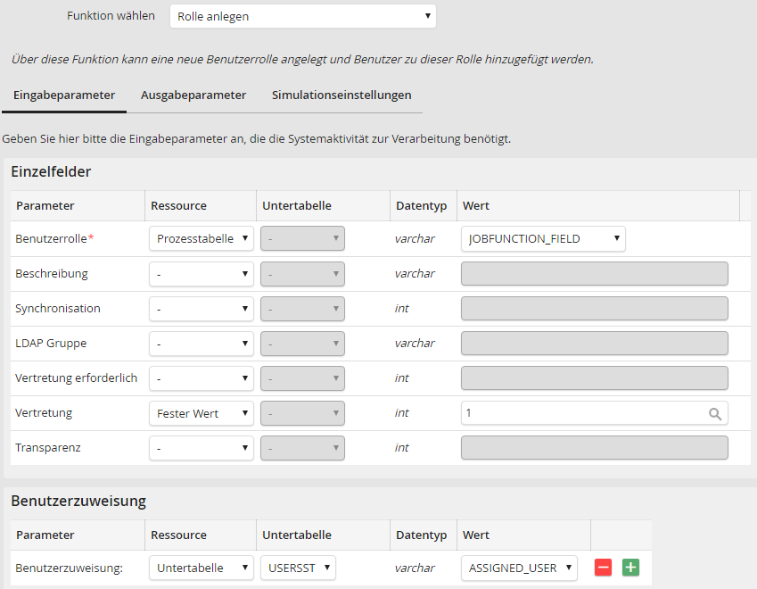
Task: Open the LDAP Gruppe Ressource dropdown
Action: (x=201, y=344)
